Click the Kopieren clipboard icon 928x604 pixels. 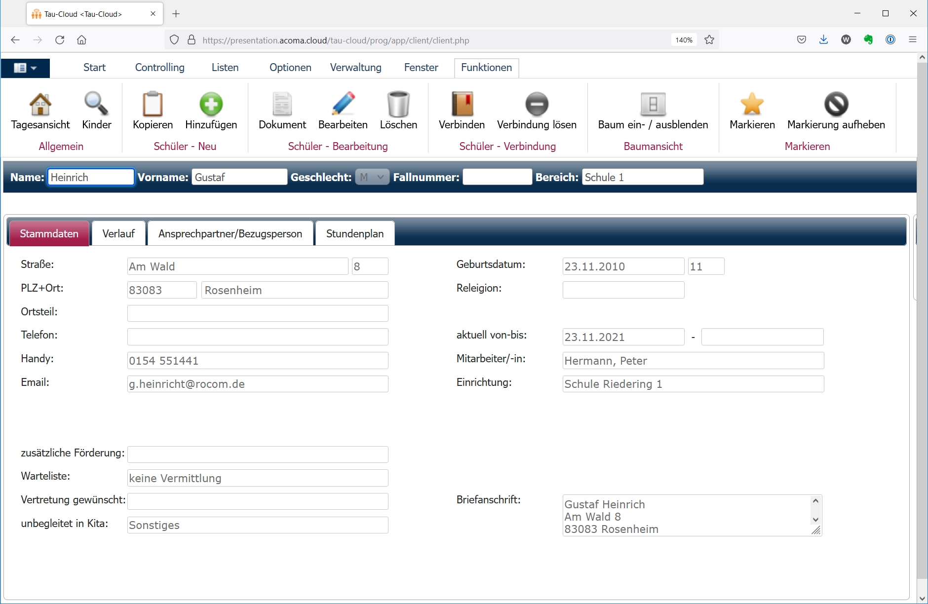pyautogui.click(x=153, y=105)
